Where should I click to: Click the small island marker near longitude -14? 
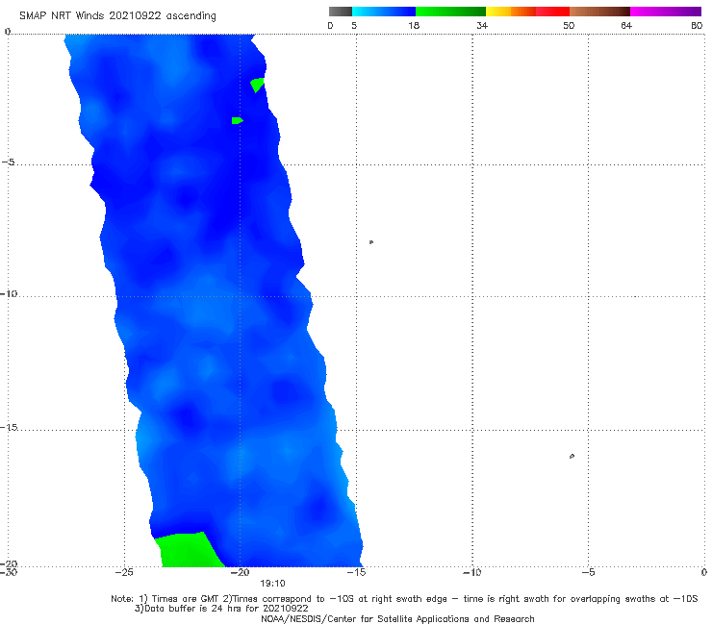(371, 242)
